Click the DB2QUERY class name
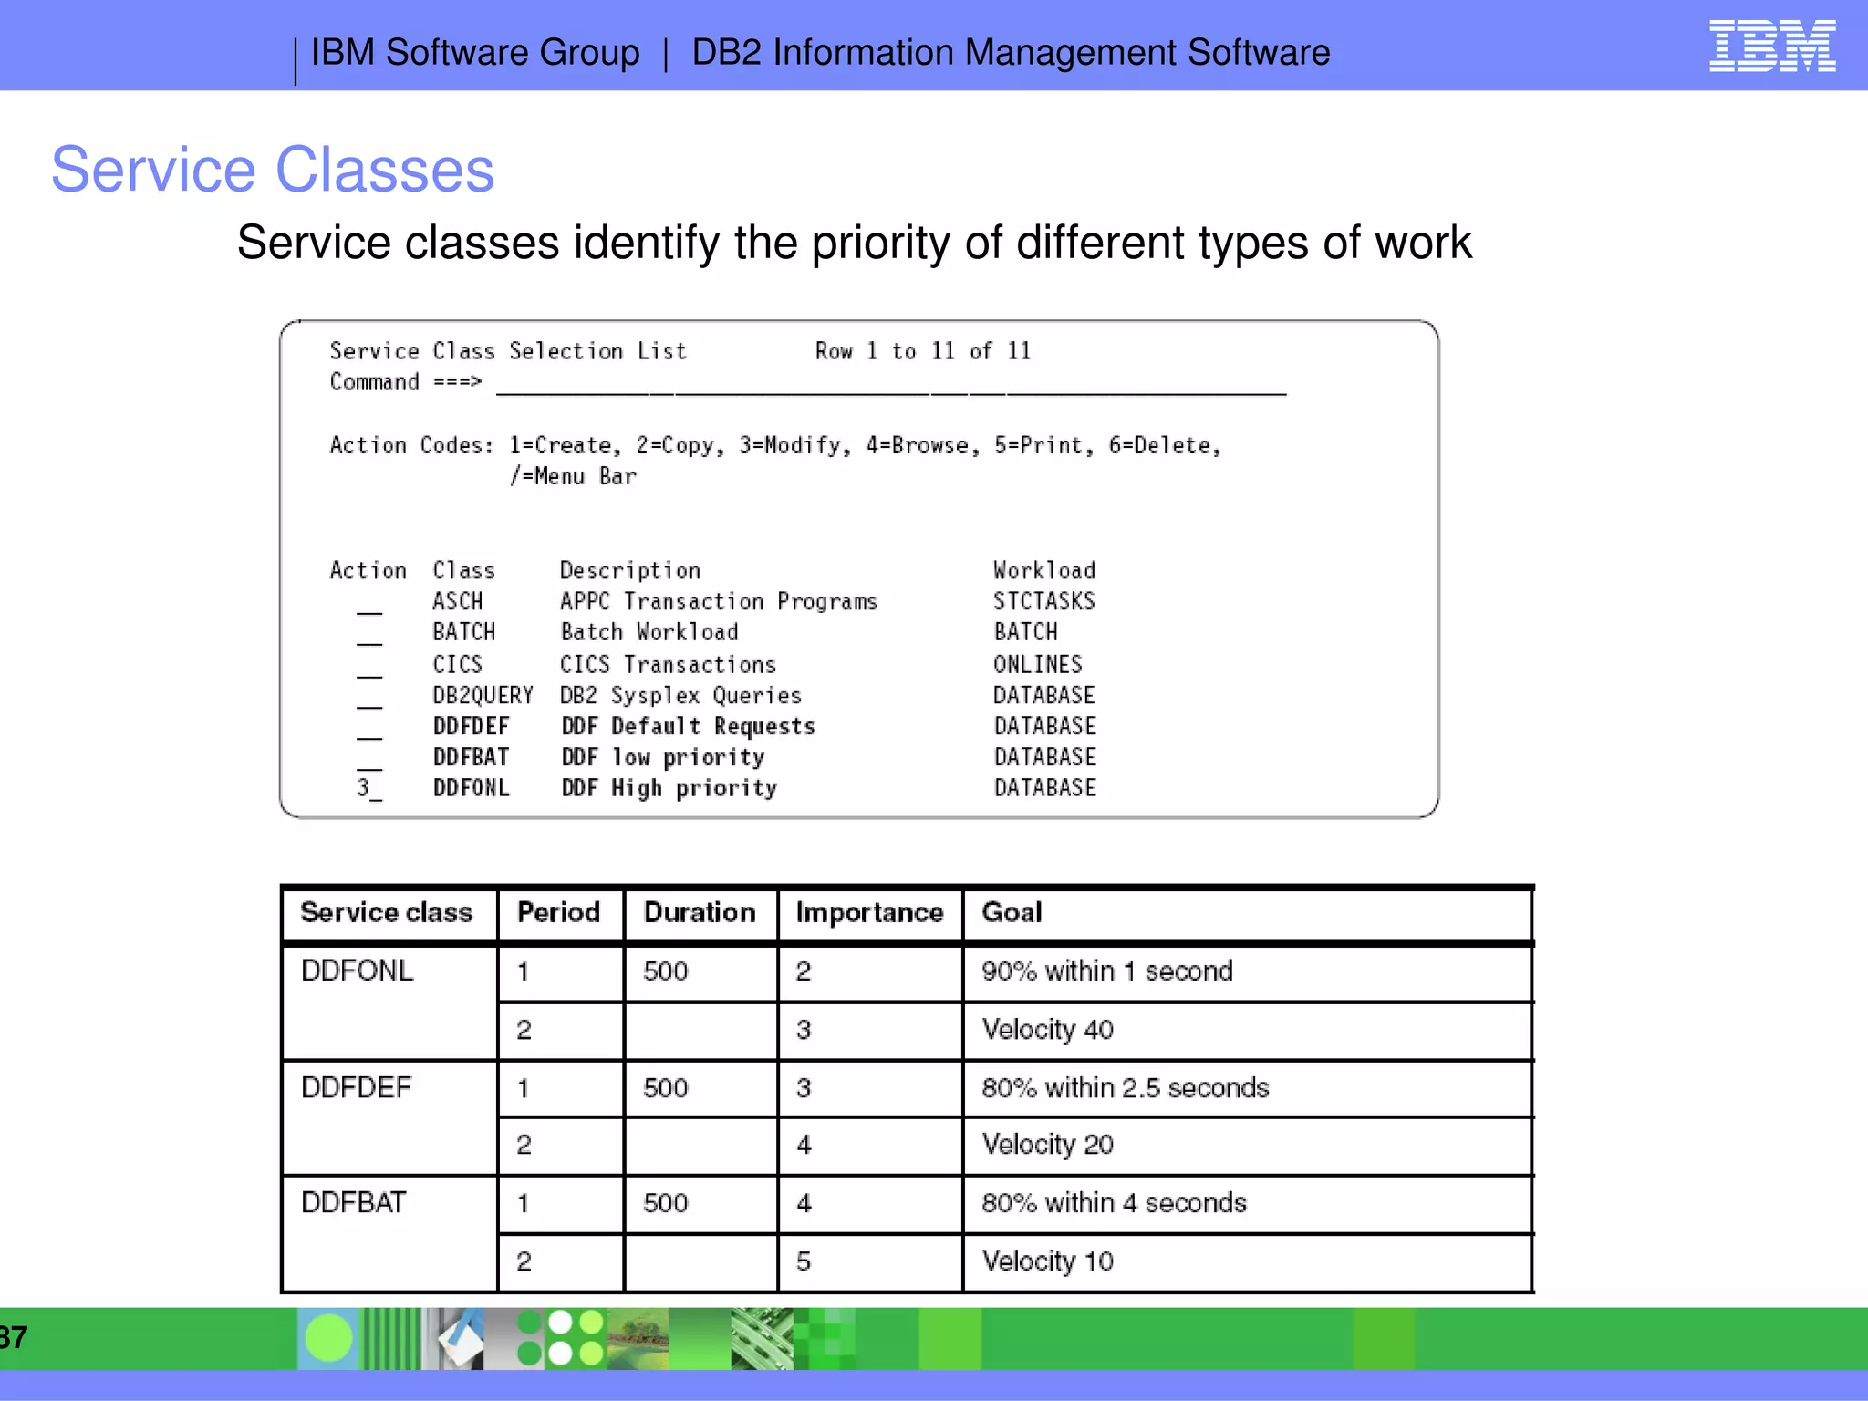This screenshot has width=1868, height=1401. point(483,696)
